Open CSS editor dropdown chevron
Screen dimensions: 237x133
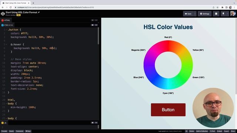[96, 25]
